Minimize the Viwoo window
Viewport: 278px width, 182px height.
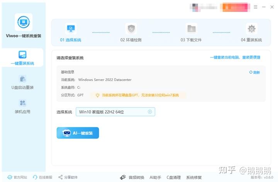click(x=264, y=7)
